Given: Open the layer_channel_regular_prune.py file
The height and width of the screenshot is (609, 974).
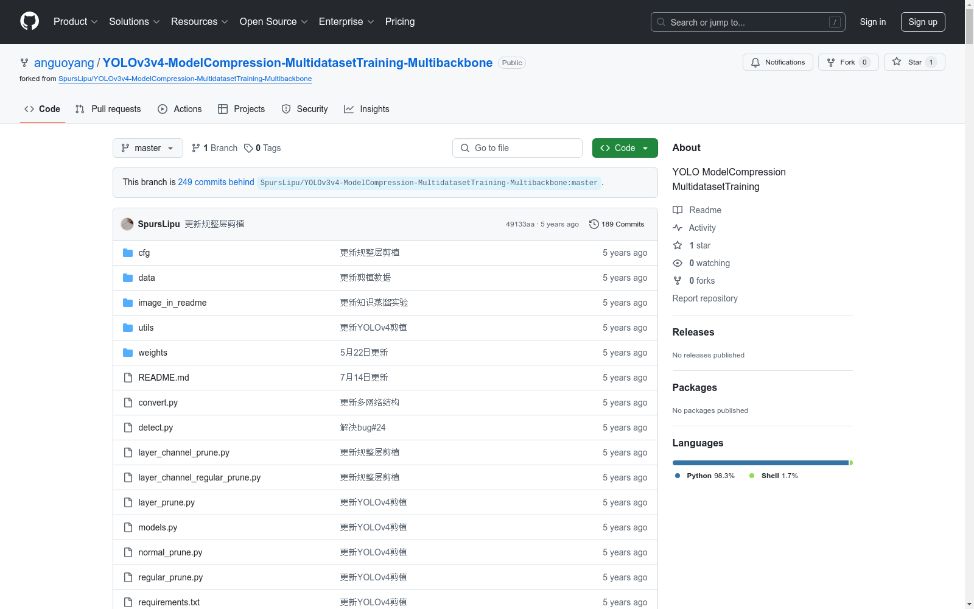Looking at the screenshot, I should (x=200, y=477).
